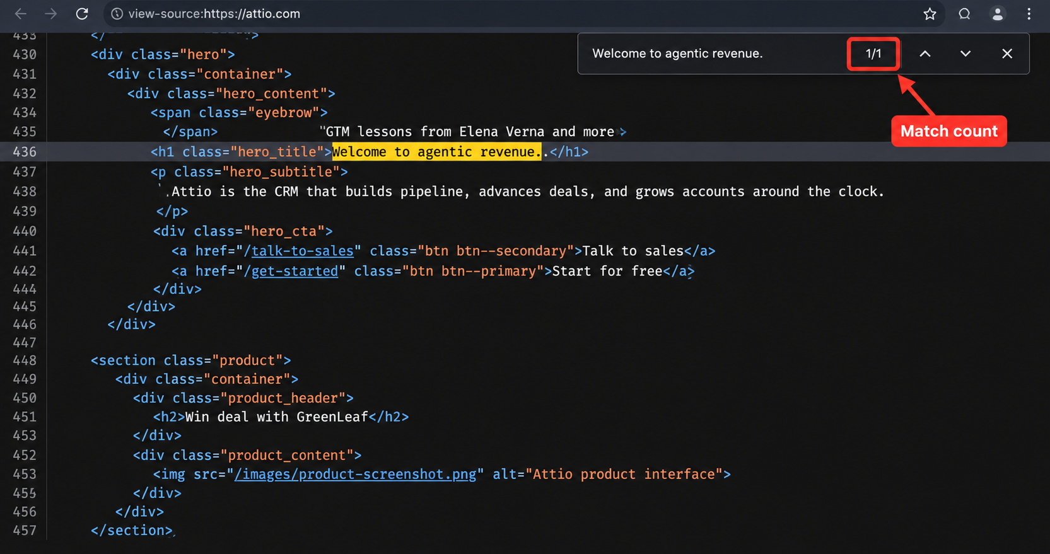Screen dimensions: 1050x554
Task: Go forward to the next page
Action: click(x=51, y=14)
